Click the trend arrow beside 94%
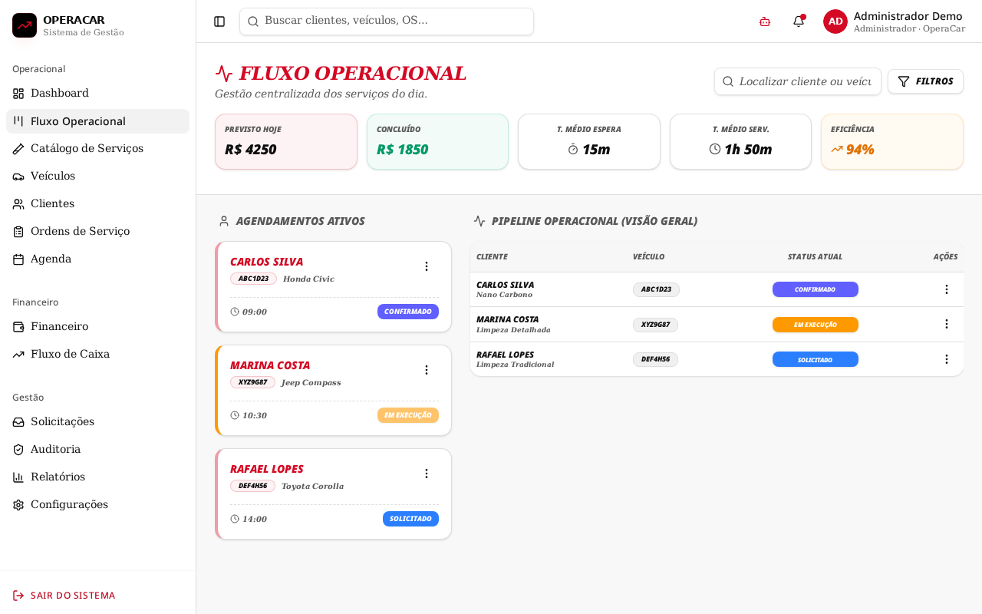Viewport: 982px width, 614px height. pos(837,149)
